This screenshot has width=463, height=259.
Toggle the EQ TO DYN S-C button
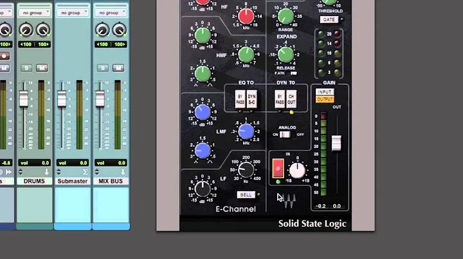tap(251, 99)
